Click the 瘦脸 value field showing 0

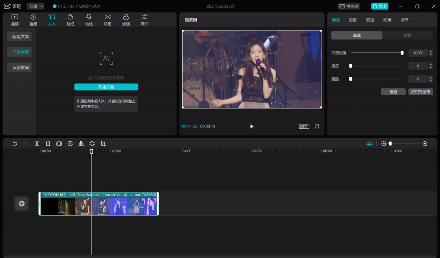(x=418, y=79)
